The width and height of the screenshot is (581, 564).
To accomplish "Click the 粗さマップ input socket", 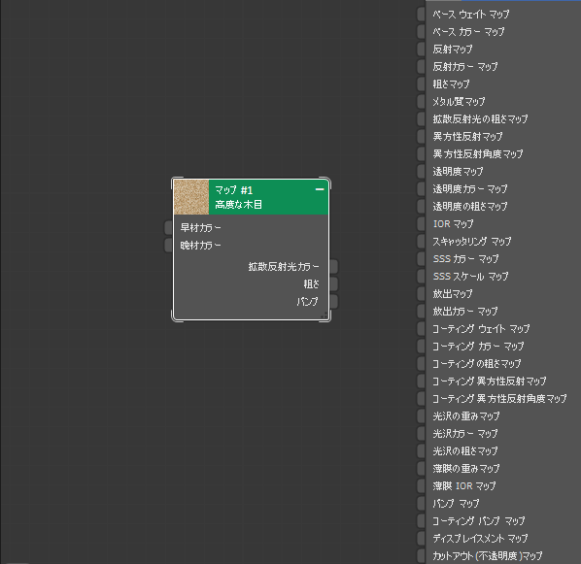I will tap(422, 84).
